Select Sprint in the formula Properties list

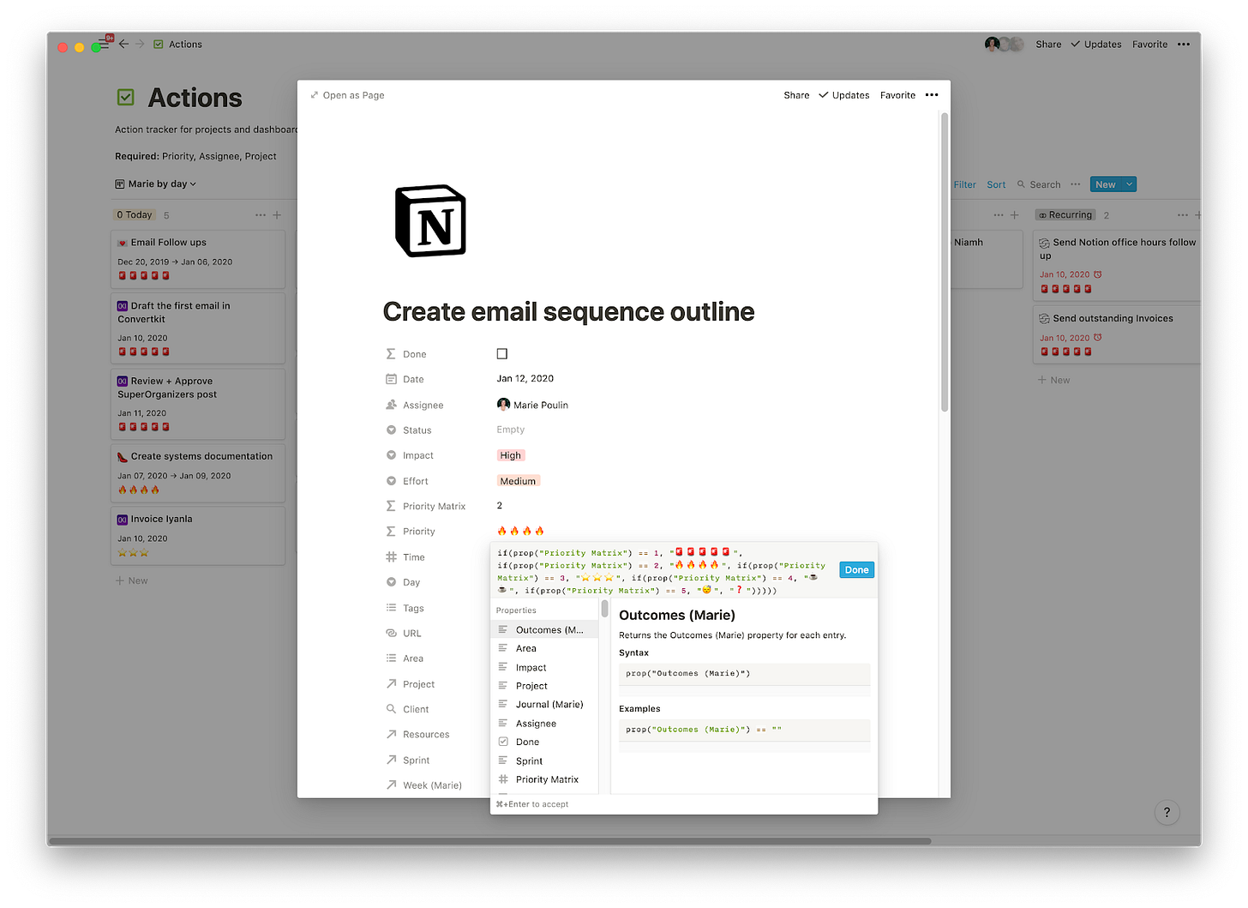pos(544,761)
